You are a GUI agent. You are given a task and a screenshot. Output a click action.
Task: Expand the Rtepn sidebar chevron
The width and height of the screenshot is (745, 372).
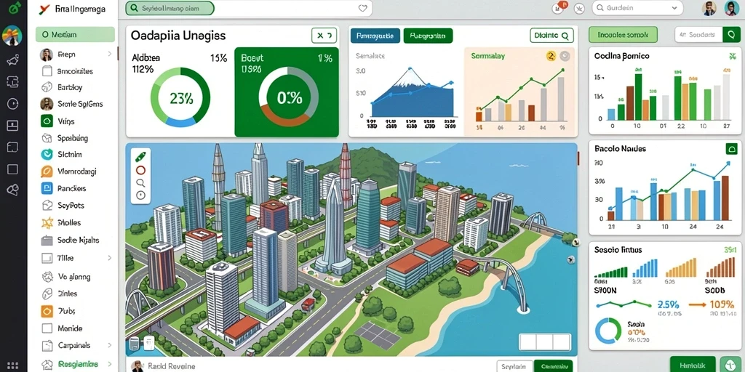pyautogui.click(x=110, y=54)
